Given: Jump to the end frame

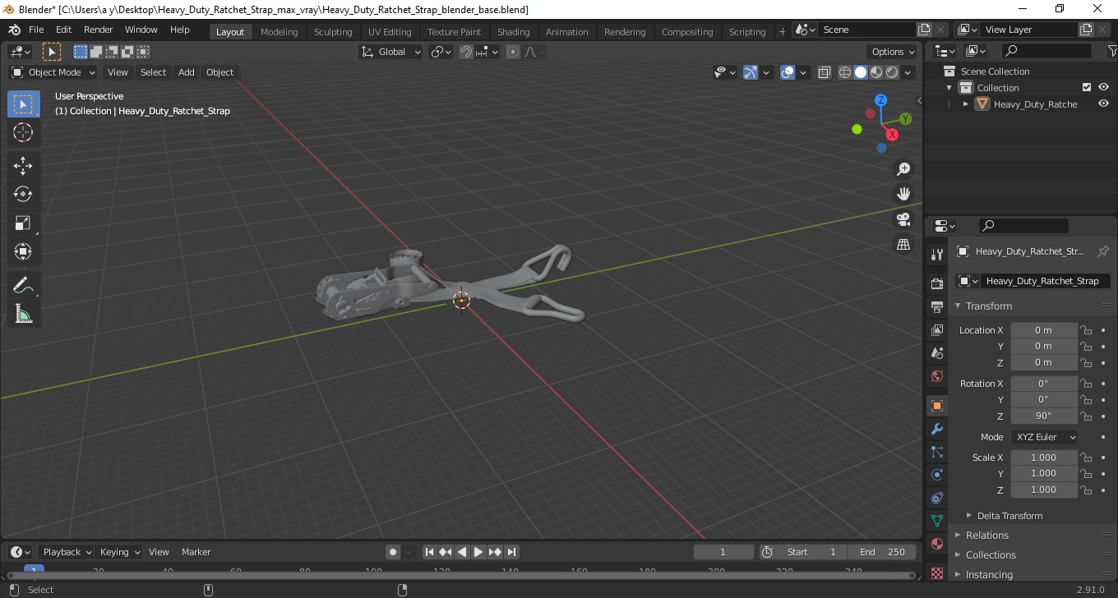Looking at the screenshot, I should [511, 552].
